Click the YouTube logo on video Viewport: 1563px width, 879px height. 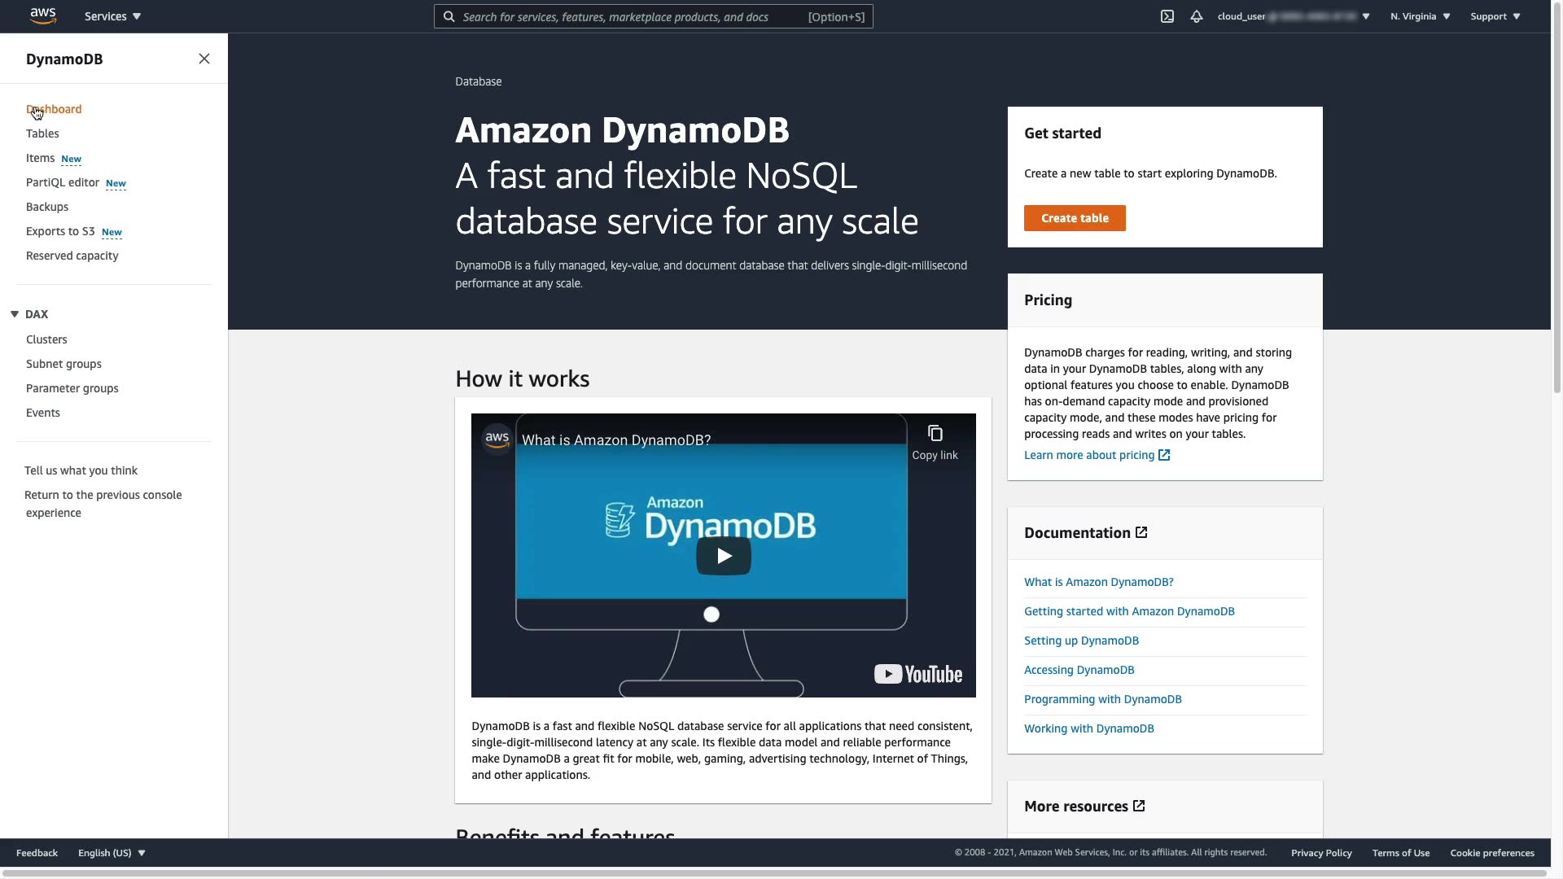(918, 674)
